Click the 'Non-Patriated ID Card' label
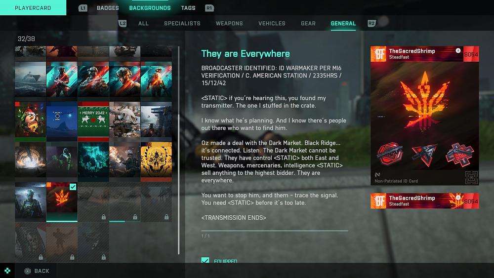Screen dimensions: 494x278 (x=396, y=181)
